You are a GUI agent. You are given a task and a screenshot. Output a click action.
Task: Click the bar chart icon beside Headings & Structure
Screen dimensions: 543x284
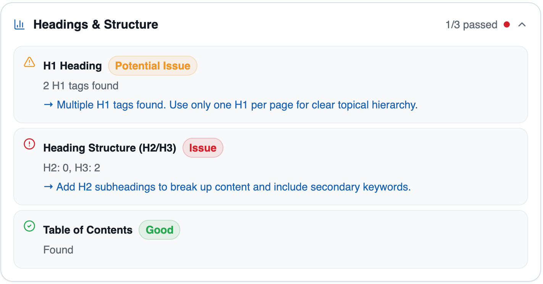[19, 24]
